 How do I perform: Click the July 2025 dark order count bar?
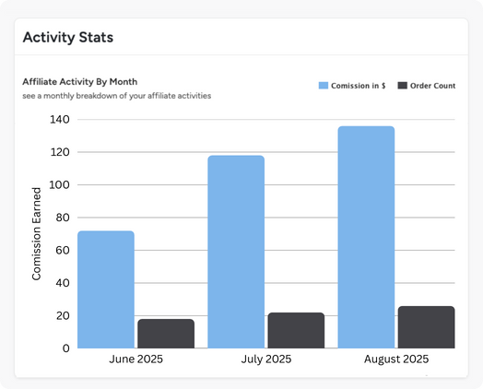tap(296, 331)
